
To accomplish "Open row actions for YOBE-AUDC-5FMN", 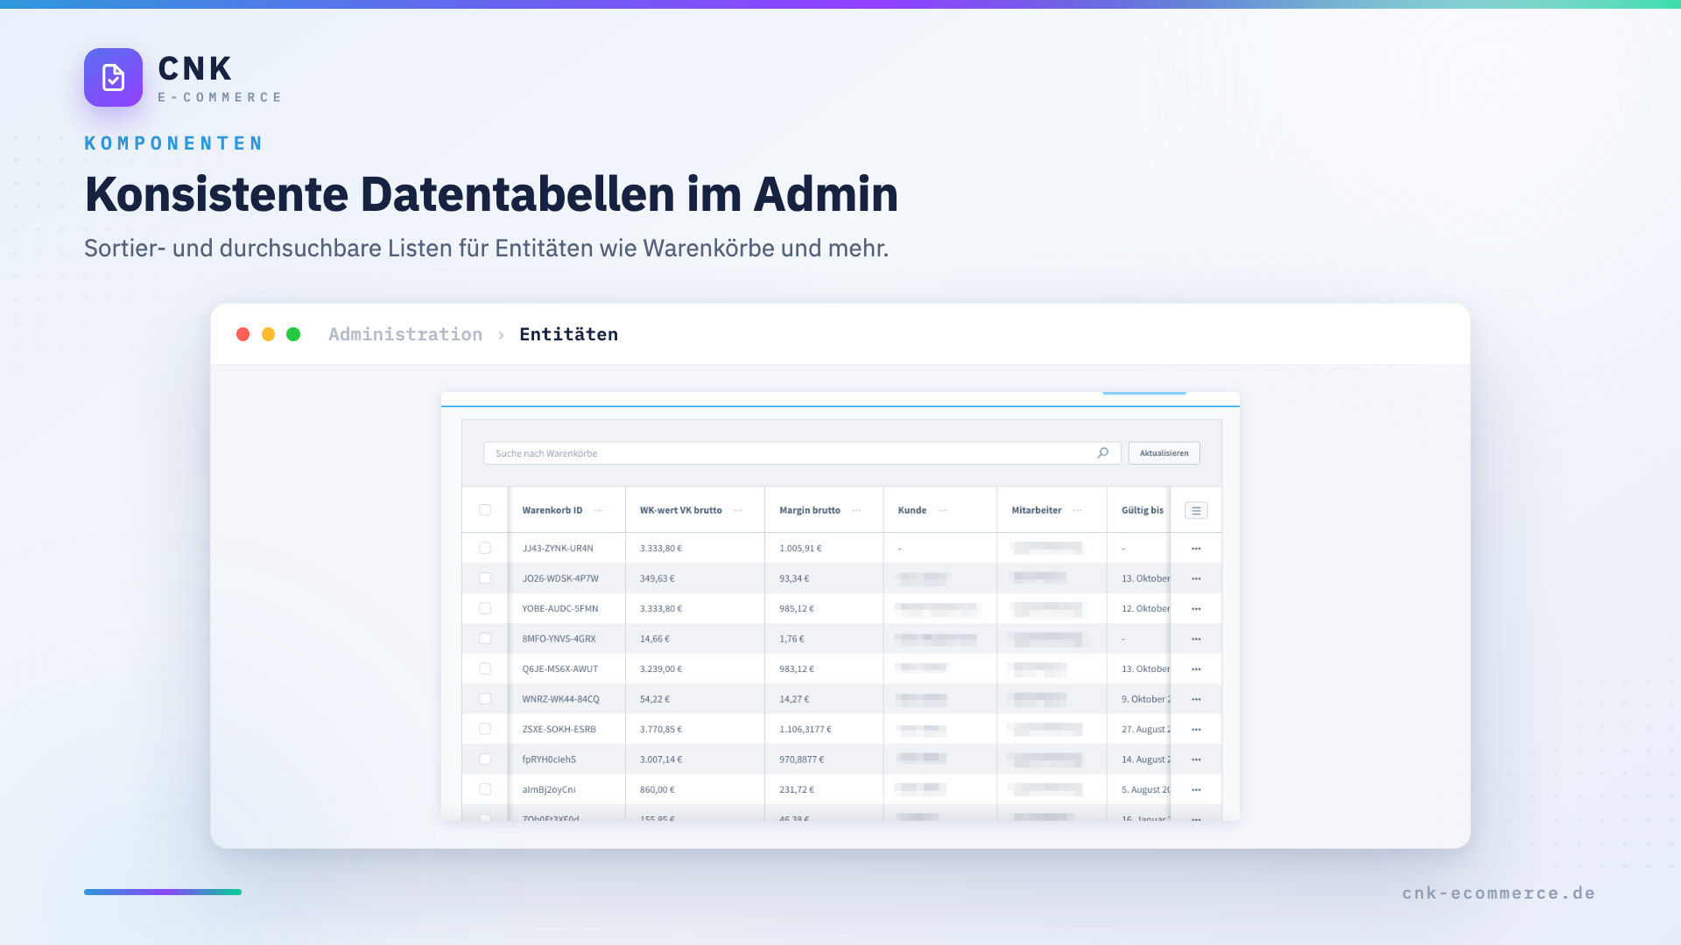I will (1196, 609).
